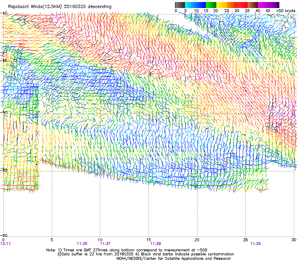The width and height of the screenshot is (297, 261).
Task: Click the purple time stamp '11:38'
Action: [x=155, y=244]
